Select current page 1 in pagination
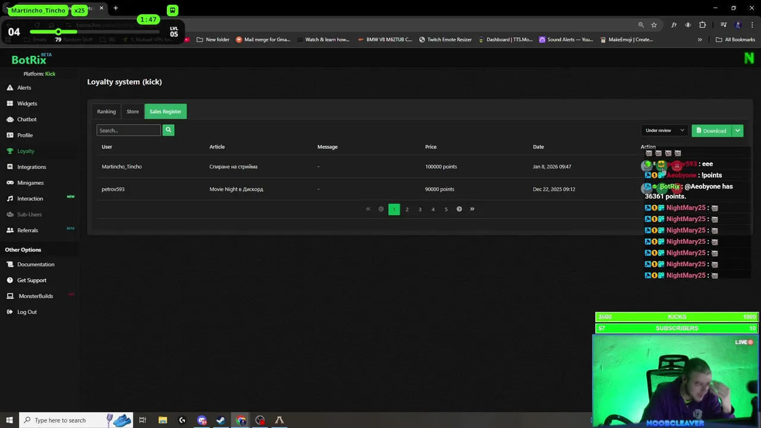Screen dimensions: 761x428 [394, 209]
